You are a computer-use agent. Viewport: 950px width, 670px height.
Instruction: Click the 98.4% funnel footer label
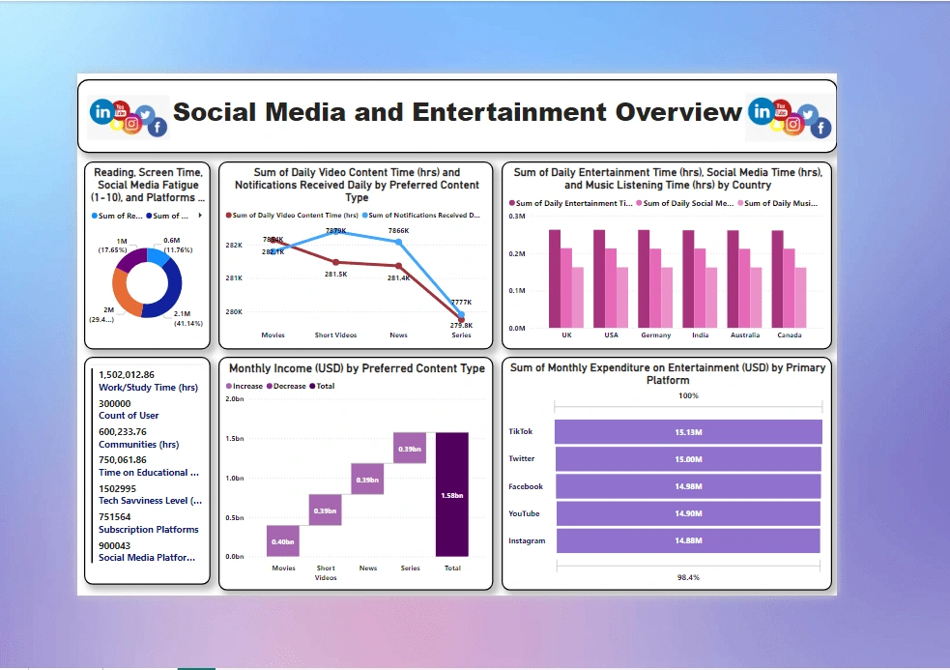tap(688, 577)
